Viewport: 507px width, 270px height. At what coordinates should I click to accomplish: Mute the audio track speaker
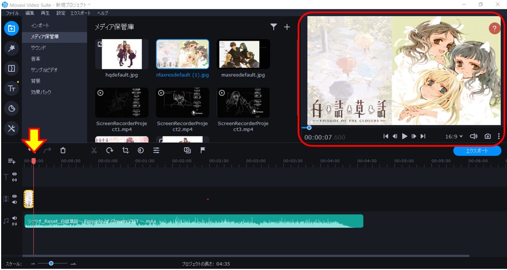click(x=14, y=218)
